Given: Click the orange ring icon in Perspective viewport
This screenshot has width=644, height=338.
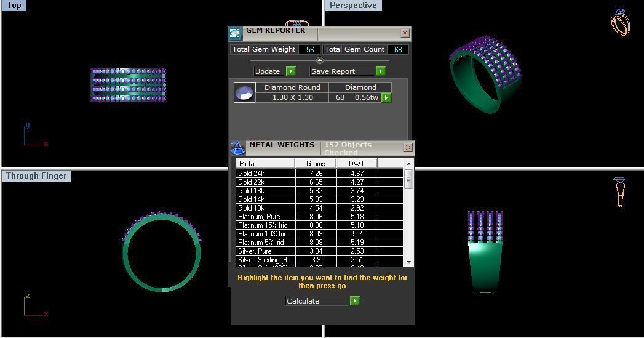Looking at the screenshot, I should coord(620,22).
